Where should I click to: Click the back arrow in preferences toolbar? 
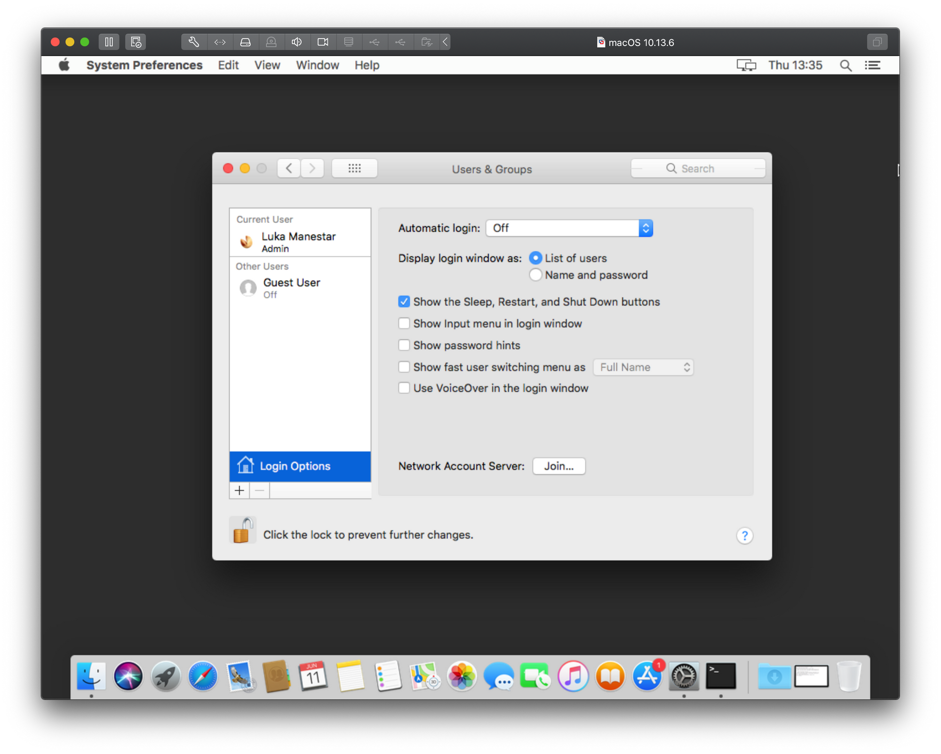click(x=289, y=168)
